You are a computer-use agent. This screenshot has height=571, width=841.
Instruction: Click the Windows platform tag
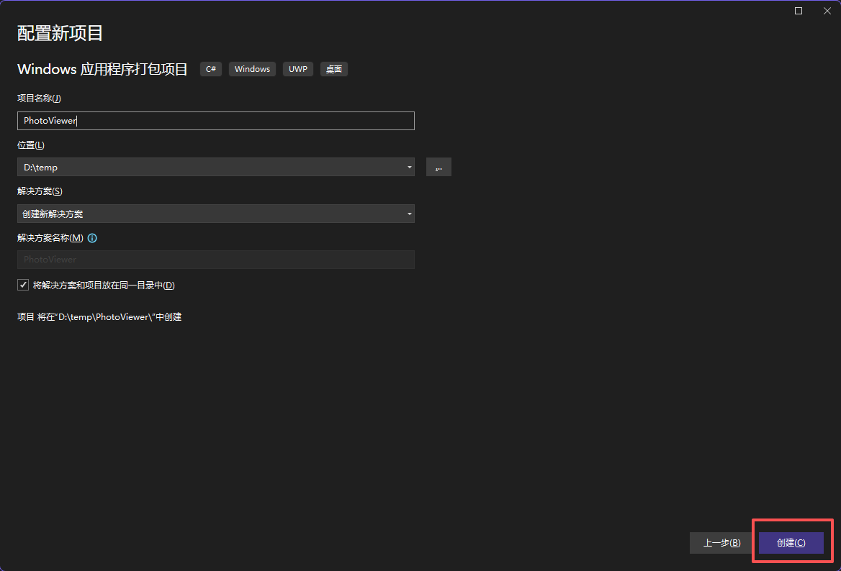[252, 69]
